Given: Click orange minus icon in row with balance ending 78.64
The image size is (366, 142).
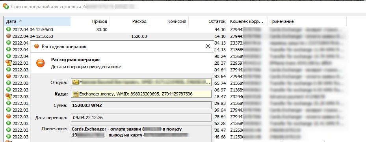Looking at the screenshot, I should (x=9, y=116).
